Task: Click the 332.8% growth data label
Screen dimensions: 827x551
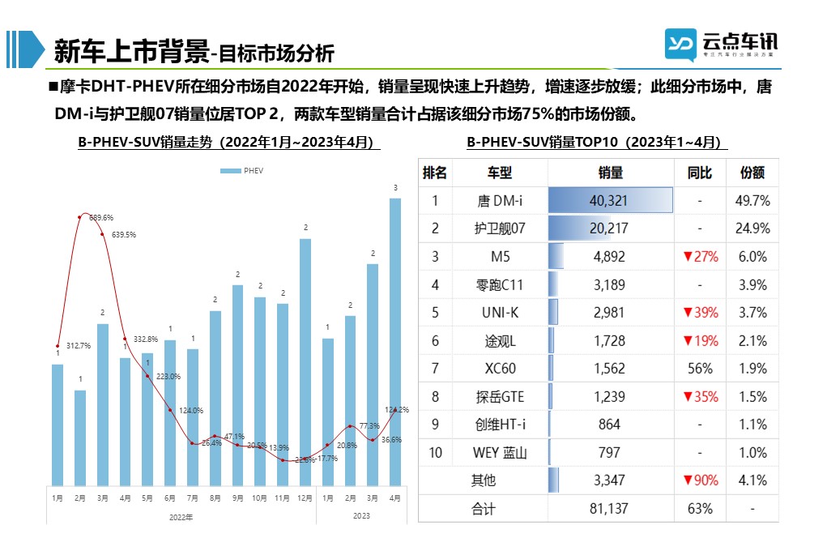Action: click(146, 340)
